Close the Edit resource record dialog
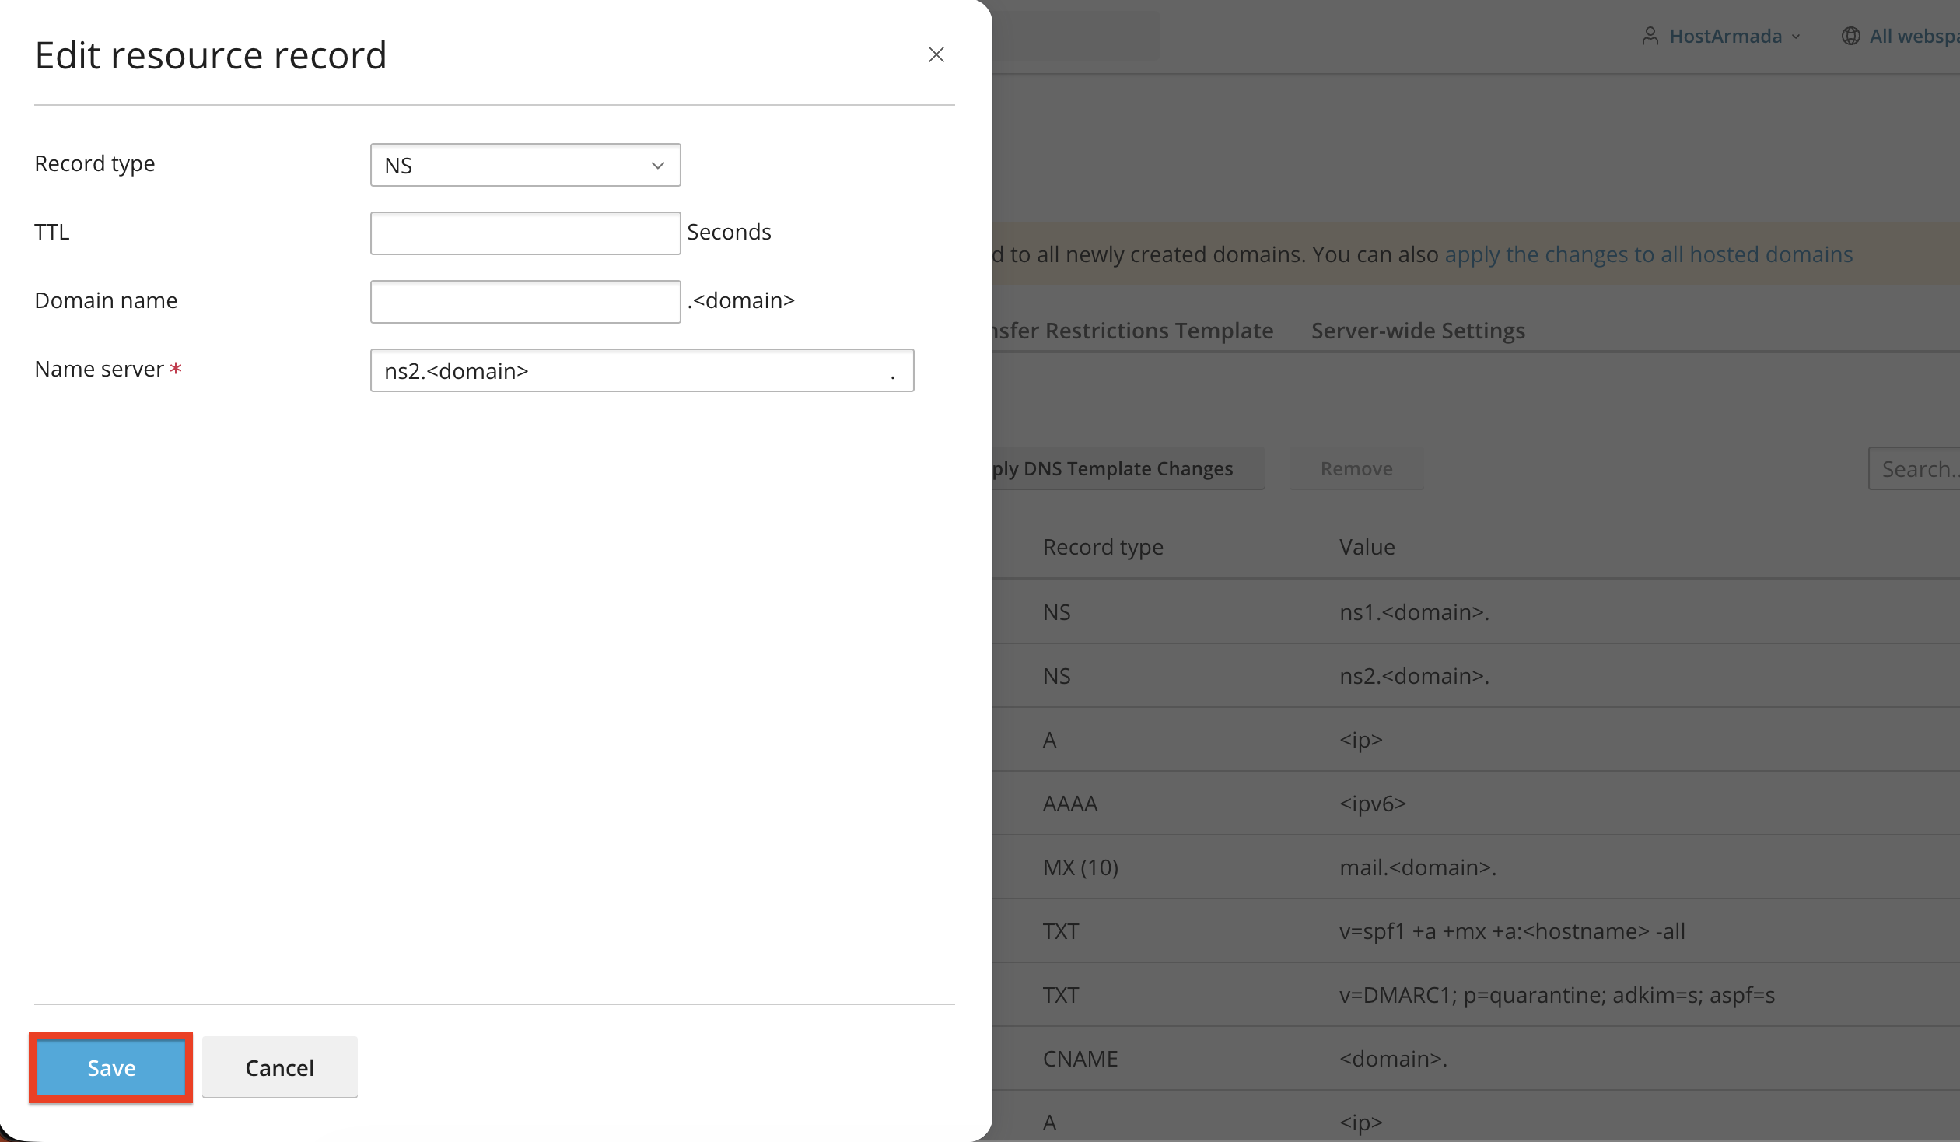Viewport: 1960px width, 1142px height. (x=936, y=54)
